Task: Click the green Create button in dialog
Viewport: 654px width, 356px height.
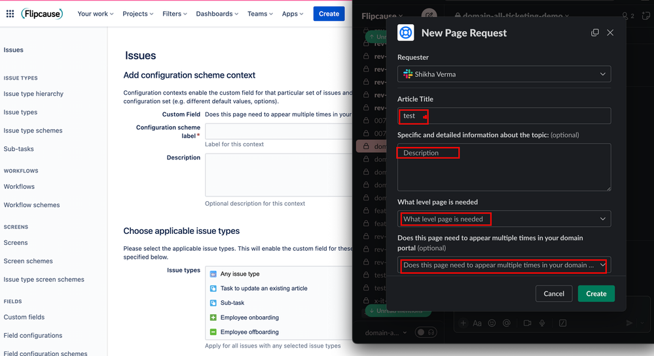Action: point(596,293)
